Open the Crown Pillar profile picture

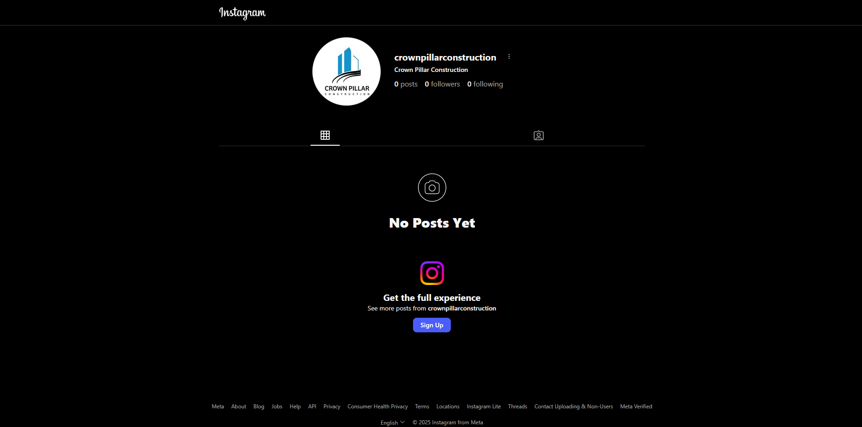(347, 71)
